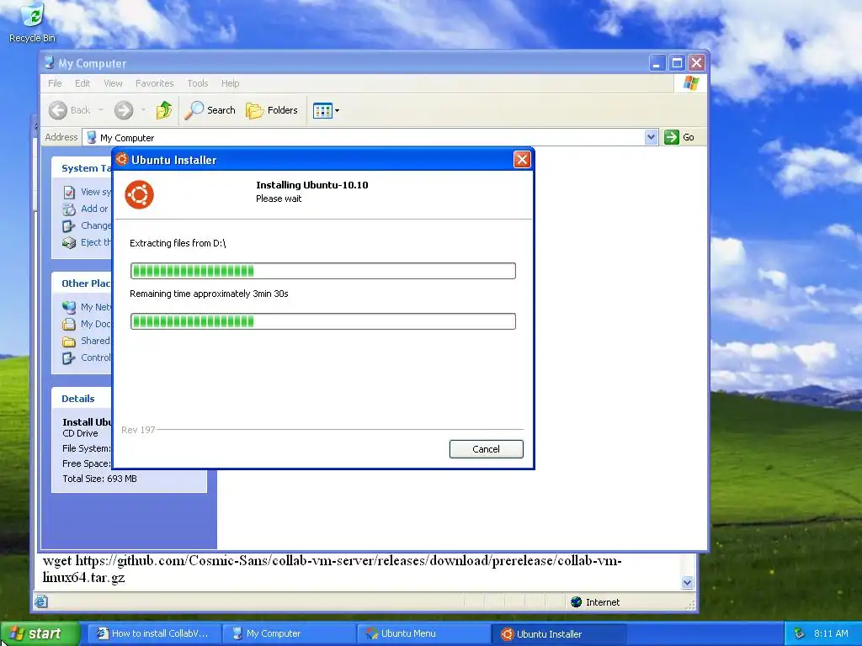This screenshot has width=862, height=646.
Task: Click the Go button beside address bar
Action: (x=679, y=137)
